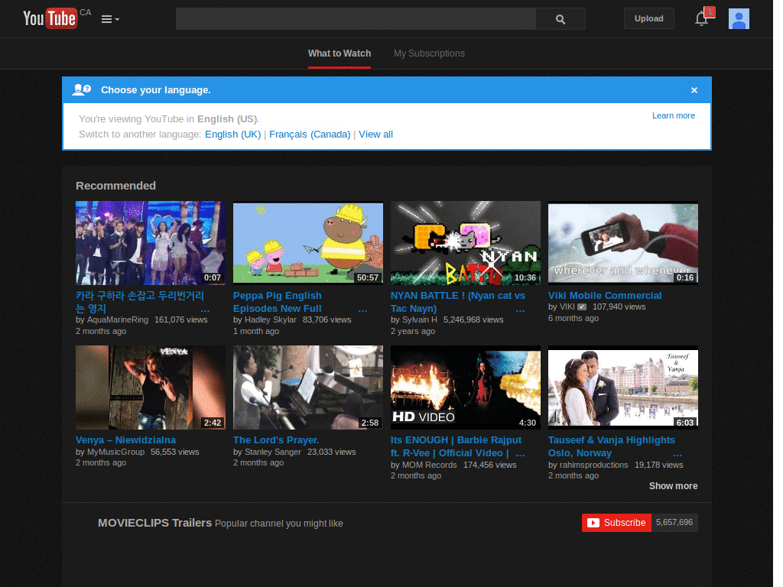
Task: Open The Lord's Prayer piano thumbnail
Action: pos(308,388)
